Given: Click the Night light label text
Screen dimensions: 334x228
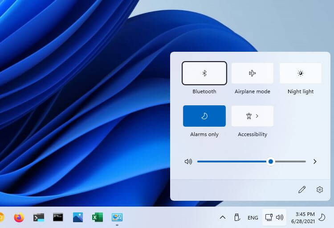Looking at the screenshot, I should tap(301, 91).
